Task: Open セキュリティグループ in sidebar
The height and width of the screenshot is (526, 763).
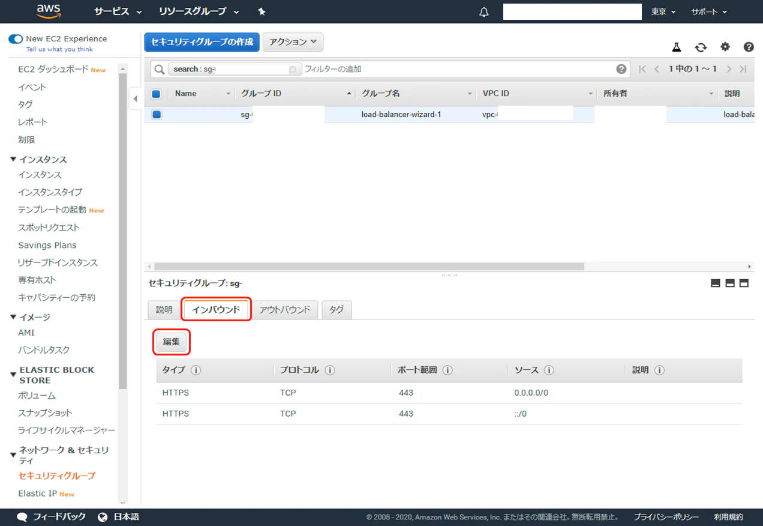Action: 56,476
